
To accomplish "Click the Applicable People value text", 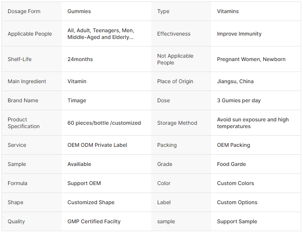I will tap(101, 34).
